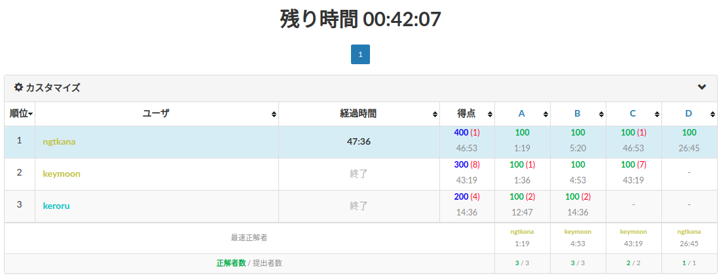Viewport: 719px width, 277px height.
Task: Click ngtkana's problem A time 1:19
Action: [x=523, y=148]
